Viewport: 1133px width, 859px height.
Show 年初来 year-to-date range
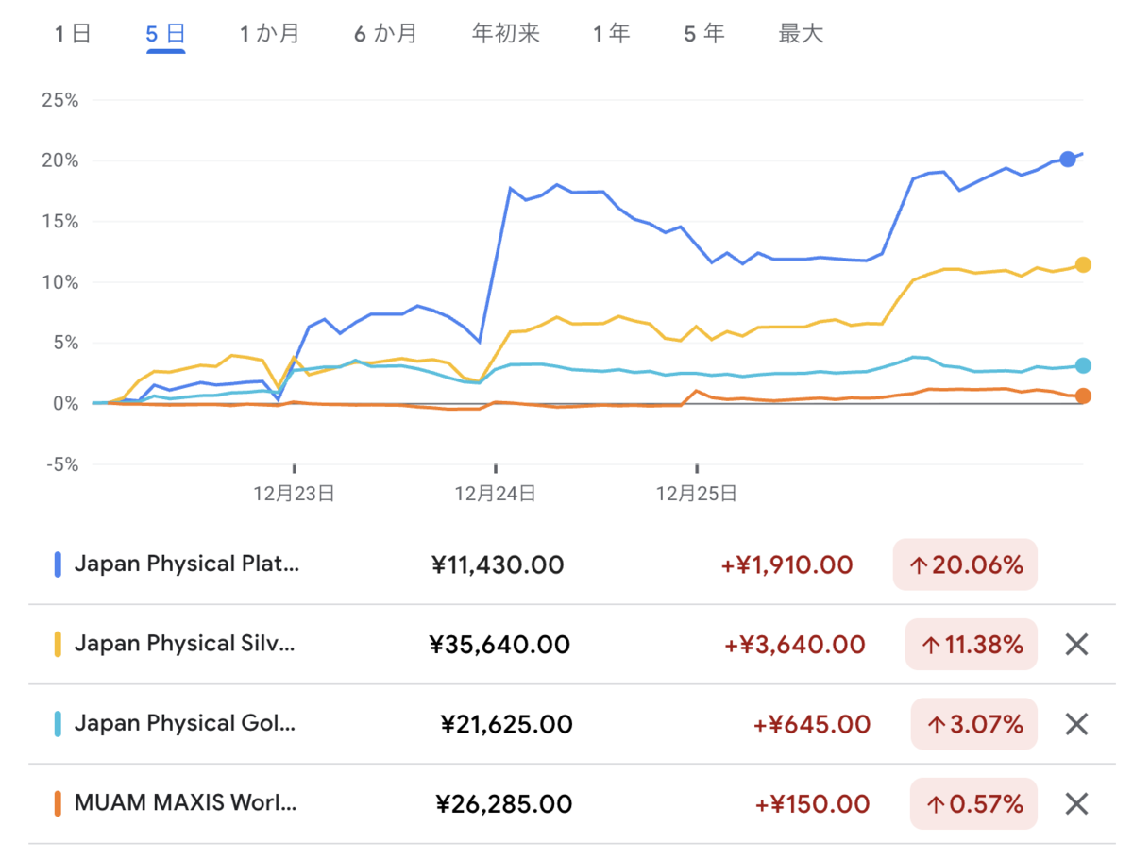tap(505, 34)
